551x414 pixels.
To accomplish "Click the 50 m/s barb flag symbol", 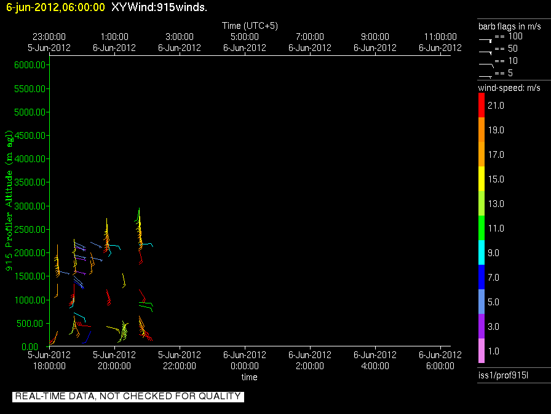I will pyautogui.click(x=486, y=51).
